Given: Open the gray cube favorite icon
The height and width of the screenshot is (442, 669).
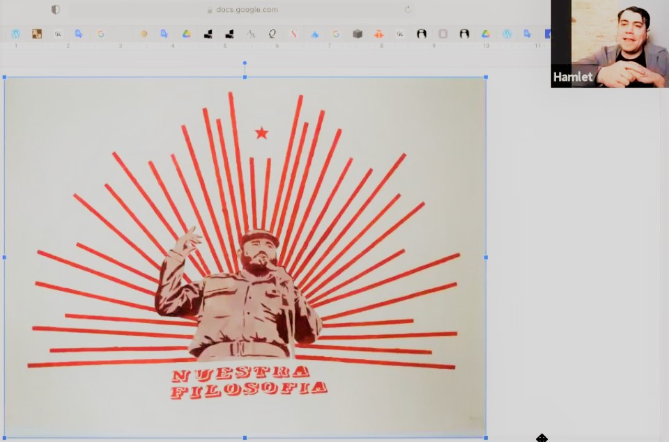Looking at the screenshot, I should [x=357, y=33].
